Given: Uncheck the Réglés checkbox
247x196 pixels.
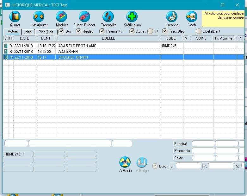Looking at the screenshot, I should point(78,31).
